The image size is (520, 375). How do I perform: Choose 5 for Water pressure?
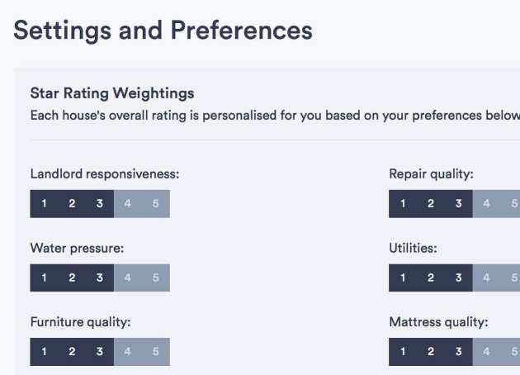coord(156,278)
